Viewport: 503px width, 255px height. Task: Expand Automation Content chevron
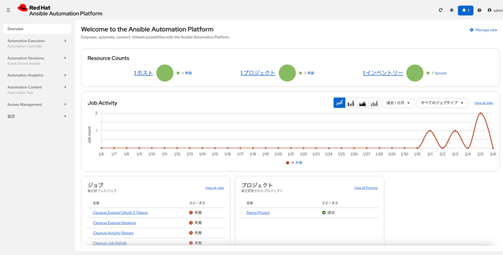pyautogui.click(x=65, y=87)
